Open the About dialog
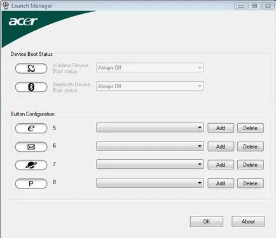Screen dimensions: 276x238 (248, 221)
